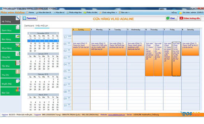Click the Home toolbar item

tap(30, 12)
